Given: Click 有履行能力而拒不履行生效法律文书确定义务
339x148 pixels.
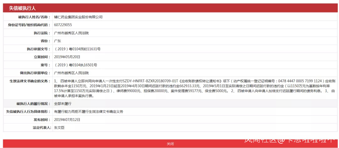Looking at the screenshot, I should (x=89, y=112).
